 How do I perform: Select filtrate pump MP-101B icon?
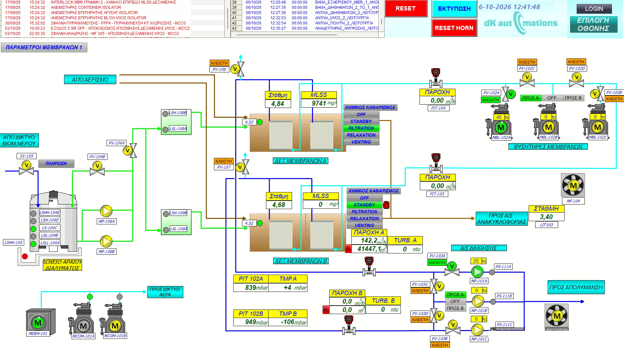click(478, 301)
